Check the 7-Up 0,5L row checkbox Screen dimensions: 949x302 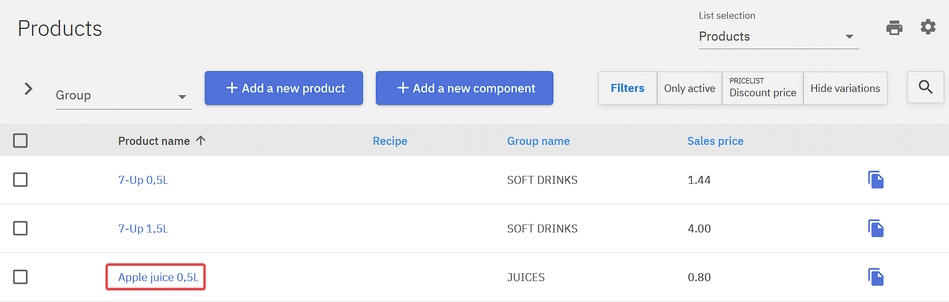pos(20,180)
